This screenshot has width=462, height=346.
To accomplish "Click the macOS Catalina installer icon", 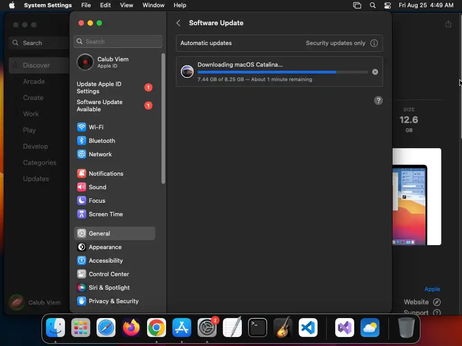I will [x=187, y=72].
